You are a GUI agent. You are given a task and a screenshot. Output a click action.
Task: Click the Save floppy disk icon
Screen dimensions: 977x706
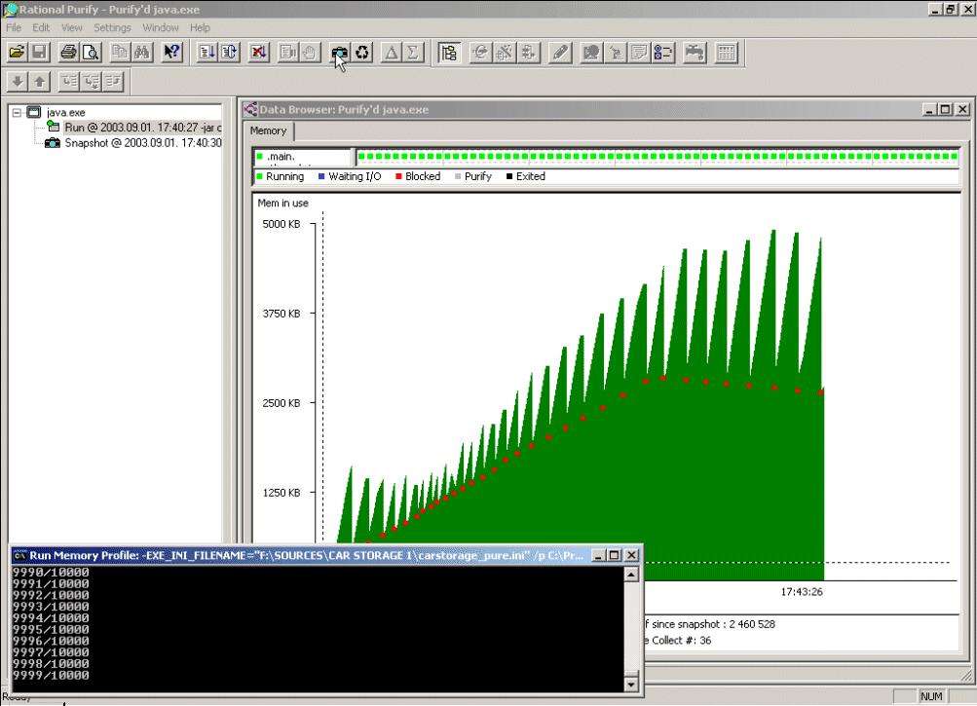click(39, 53)
